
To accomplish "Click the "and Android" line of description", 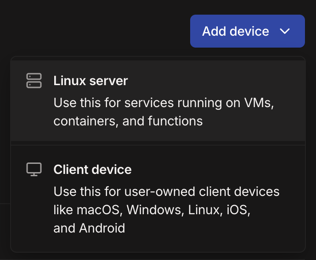I will (89, 228).
